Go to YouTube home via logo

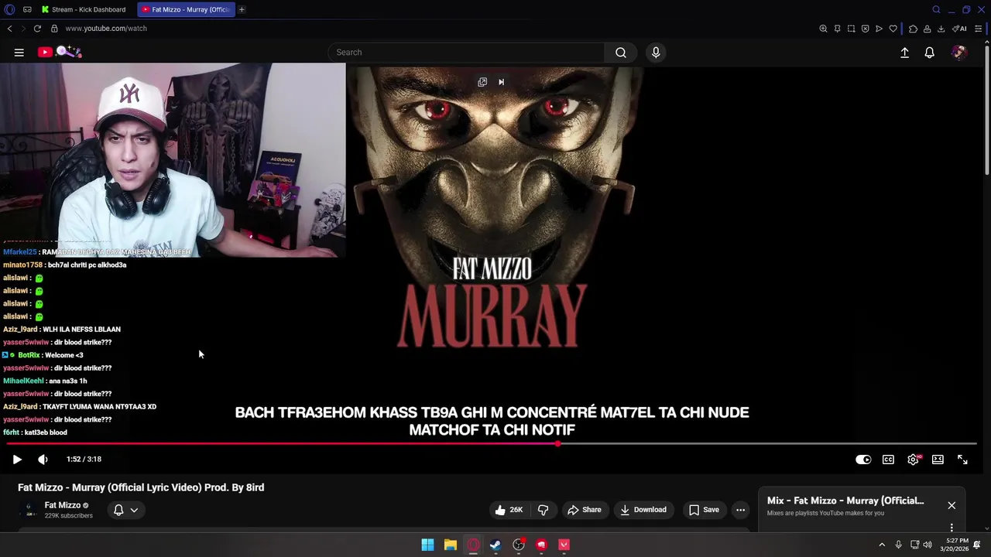(x=60, y=52)
